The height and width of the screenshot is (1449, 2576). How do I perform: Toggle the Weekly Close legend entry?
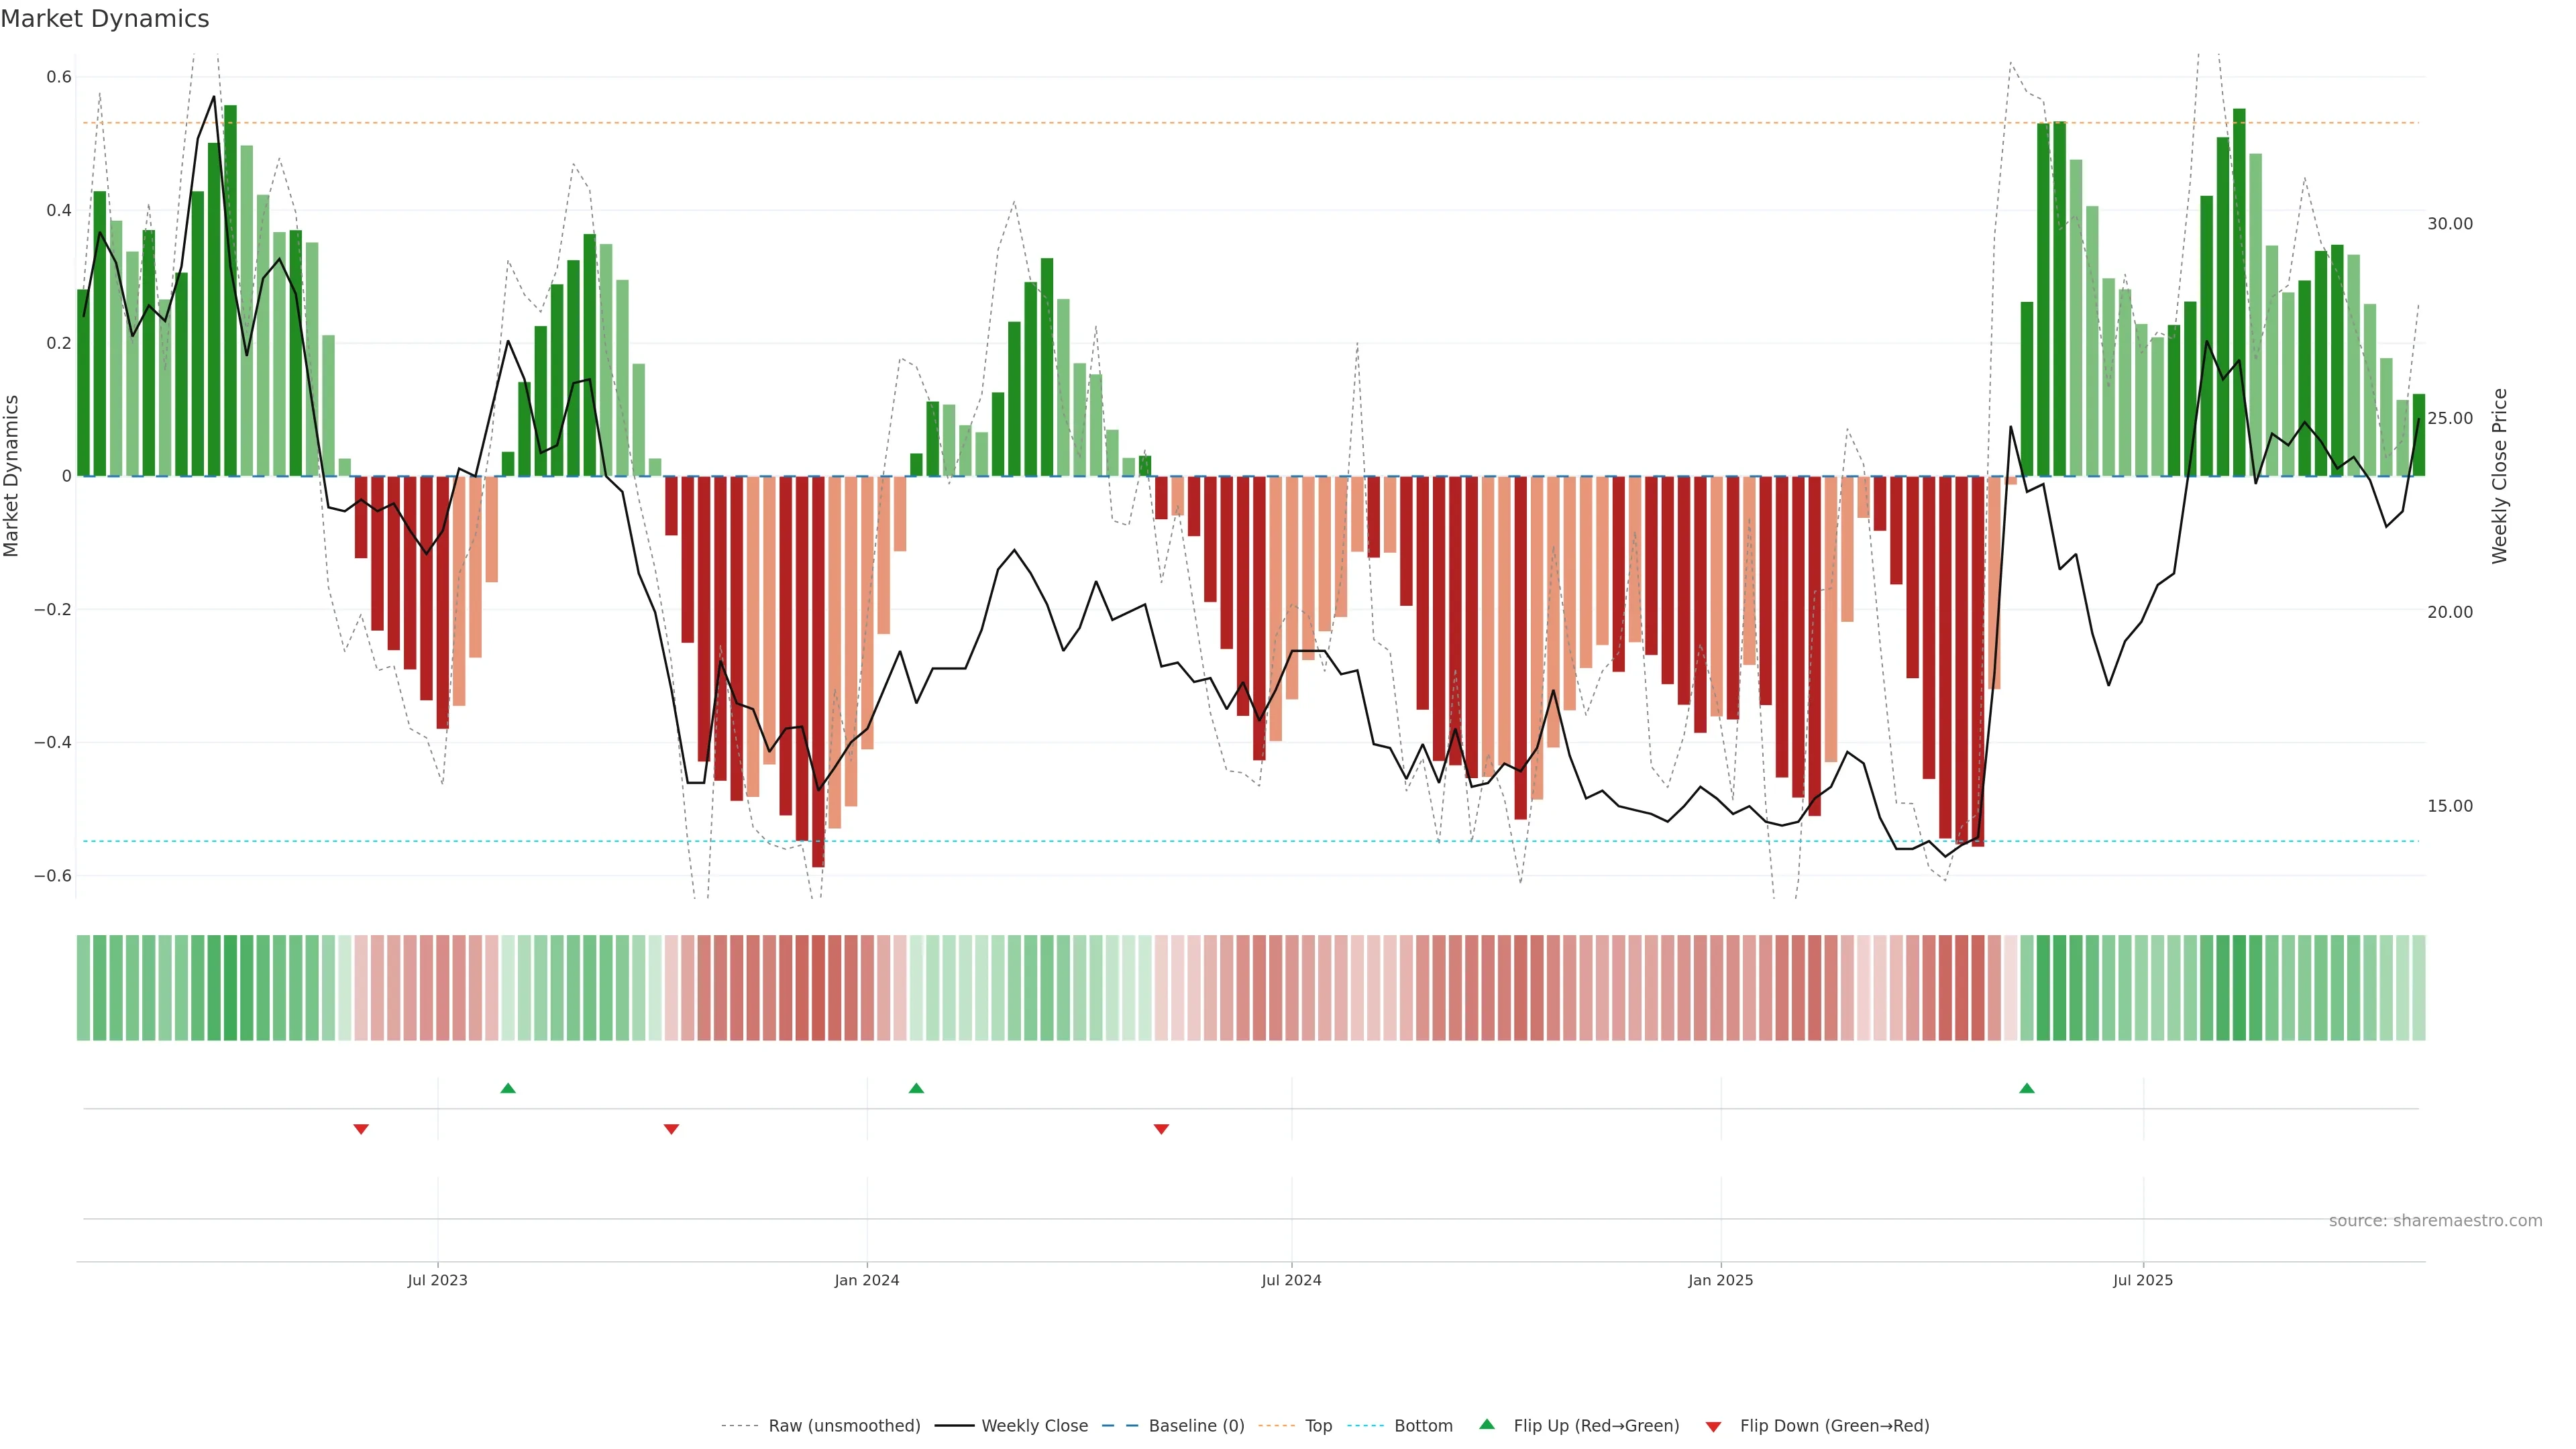click(x=1034, y=1425)
